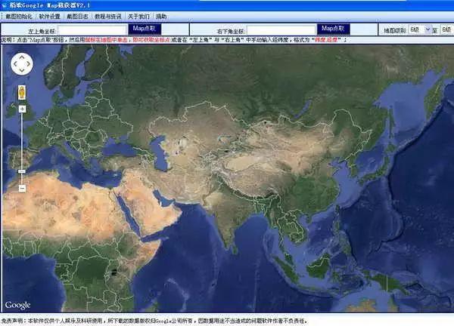This screenshot has width=454, height=326.
Task: Click the Google logo on the map
Action: point(17,305)
